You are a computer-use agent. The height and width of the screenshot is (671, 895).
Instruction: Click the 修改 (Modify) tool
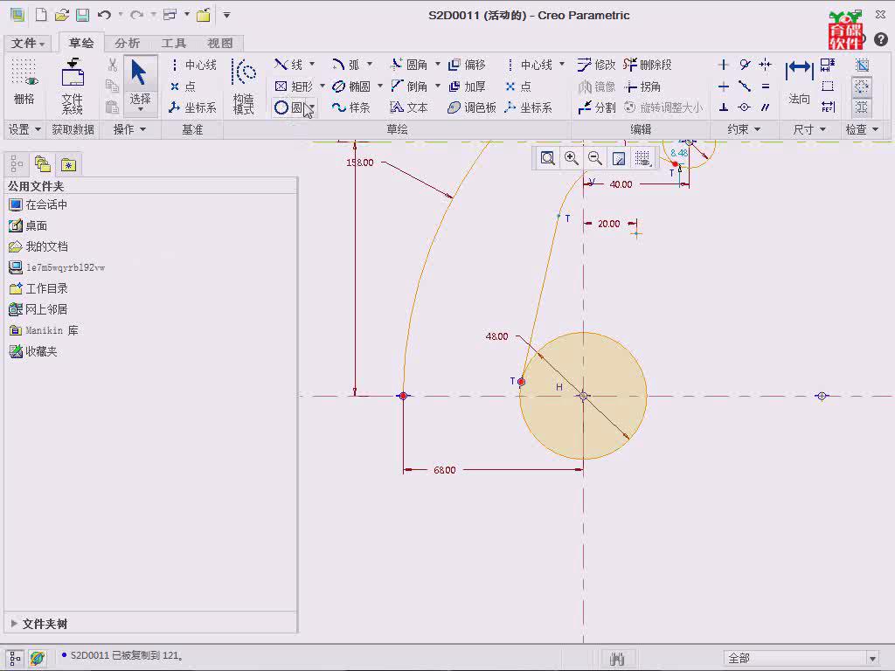tap(596, 65)
